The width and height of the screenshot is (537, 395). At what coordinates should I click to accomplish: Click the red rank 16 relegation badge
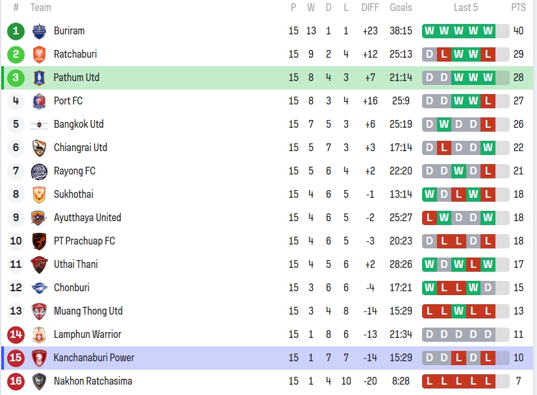coord(16,381)
